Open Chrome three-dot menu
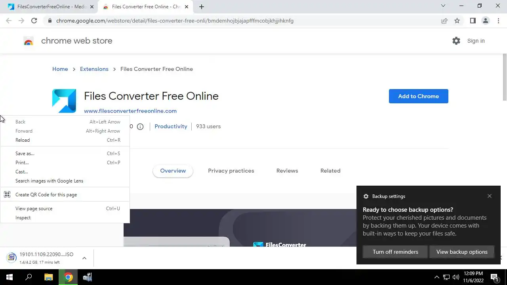This screenshot has width=507, height=285. 498,21
